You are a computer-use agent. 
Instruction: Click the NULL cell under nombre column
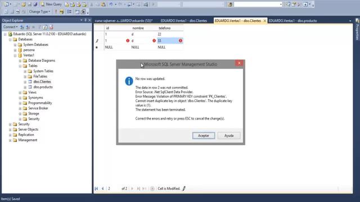pos(143,47)
